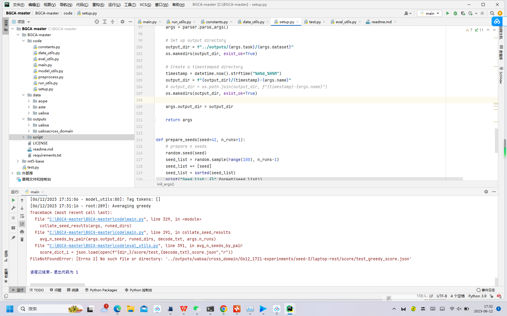The image size is (507, 316).
Task: Expand the script folder in project tree
Action: point(24,137)
